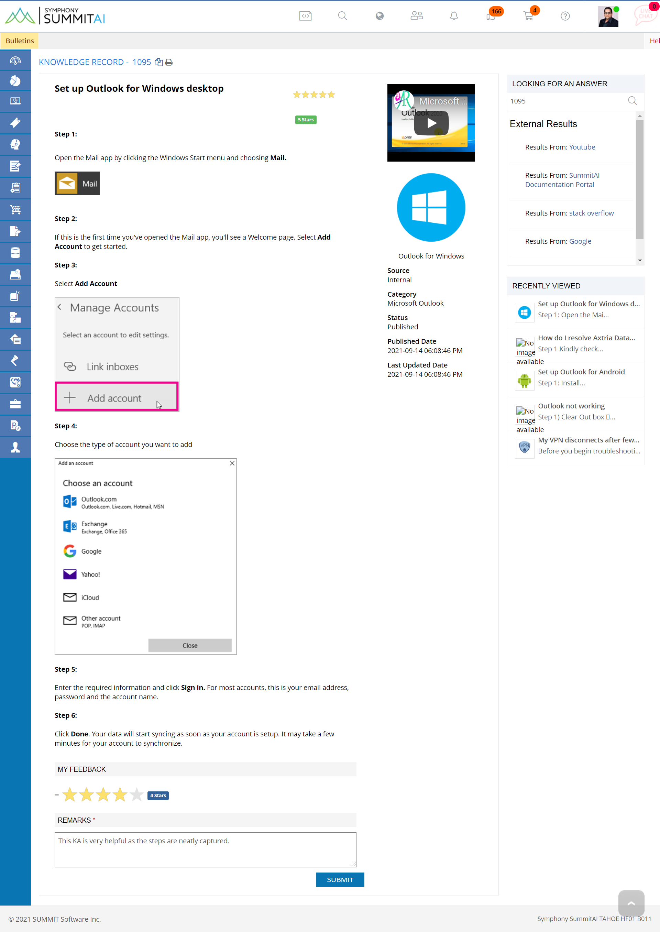Open the box with sparkle sidebar icon
Image resolution: width=660 pixels, height=932 pixels.
coord(15,296)
